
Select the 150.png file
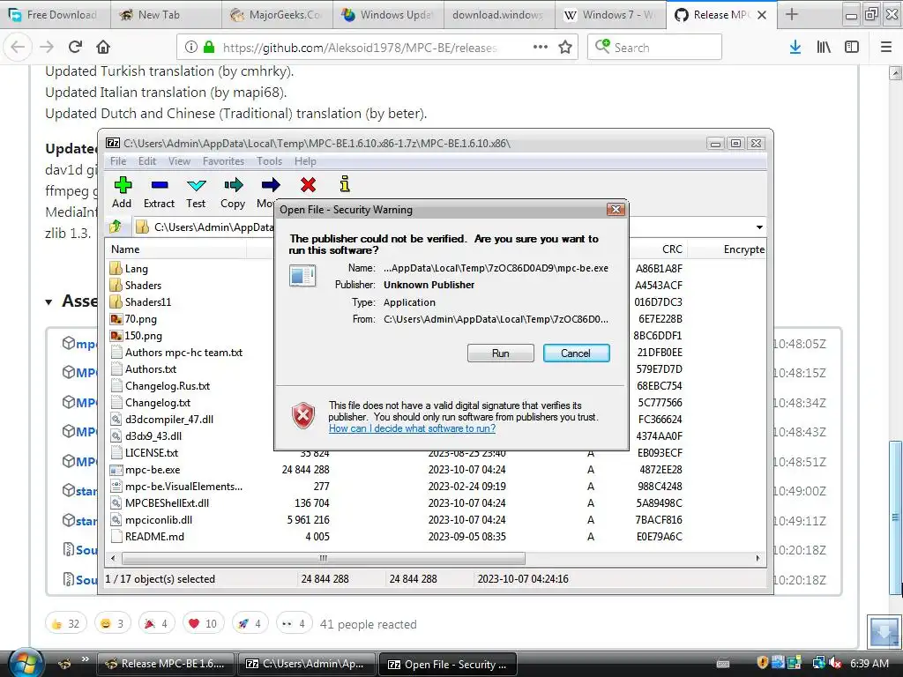(x=144, y=335)
